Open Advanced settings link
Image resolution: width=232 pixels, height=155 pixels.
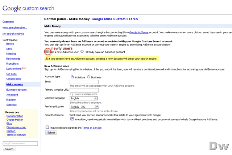click(12, 95)
